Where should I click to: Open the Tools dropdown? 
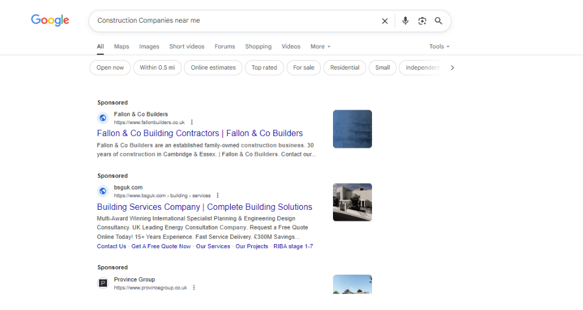(439, 46)
